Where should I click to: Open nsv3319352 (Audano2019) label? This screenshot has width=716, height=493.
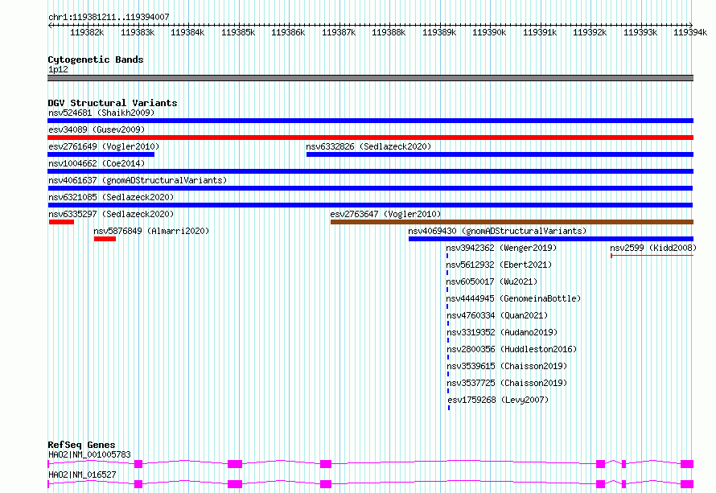tap(502, 332)
